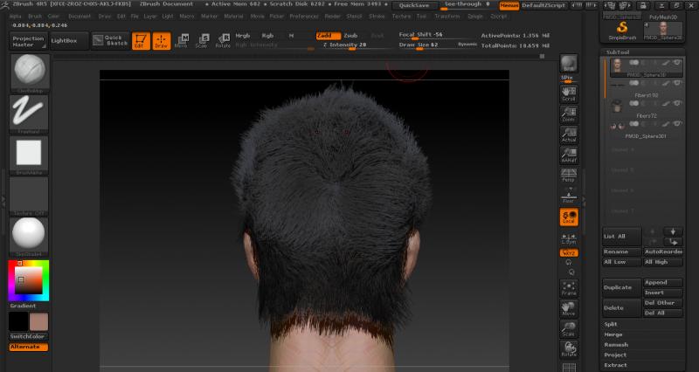Set canvas to AAHalf size
The width and height of the screenshot is (699, 372).
point(569,155)
